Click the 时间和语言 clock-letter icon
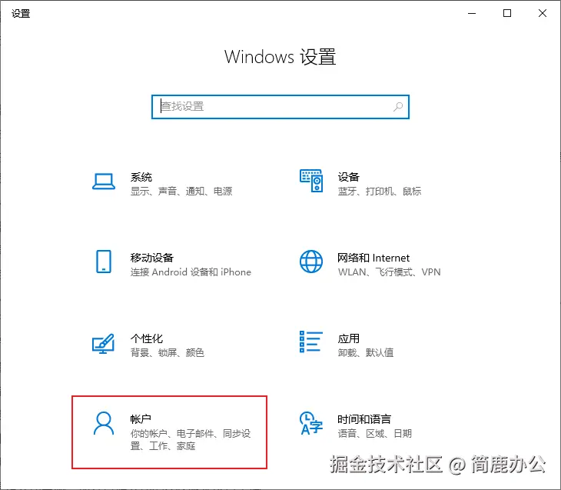Screen dimensions: 561x490 (x=311, y=423)
